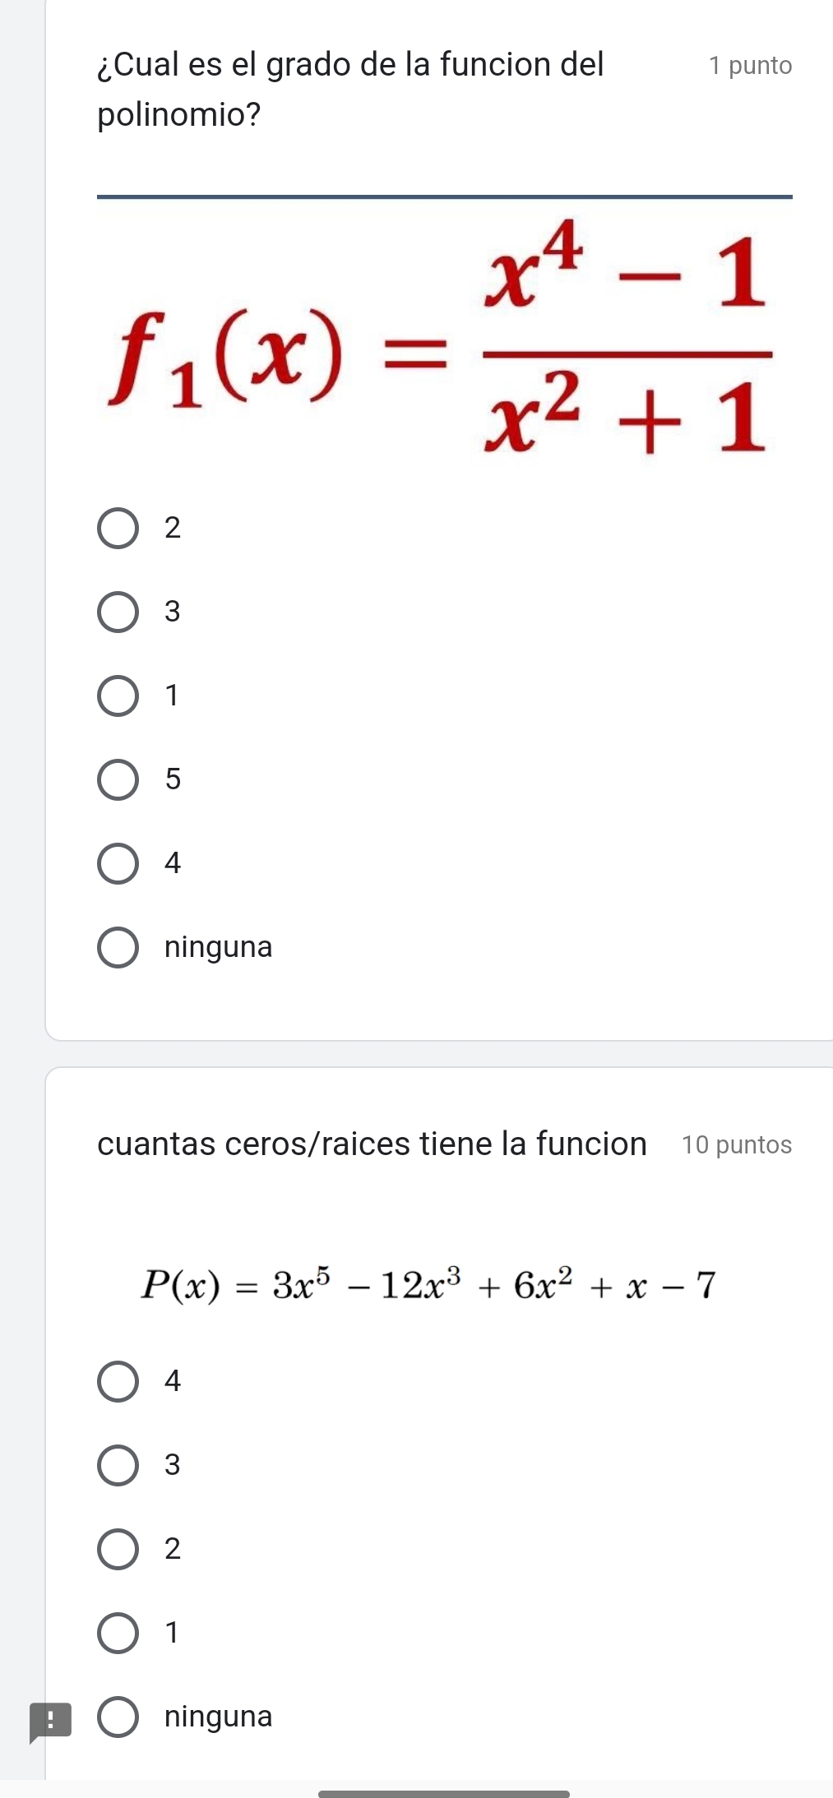
Task: Choose 4 for the ceros/raices question
Action: [118, 1381]
